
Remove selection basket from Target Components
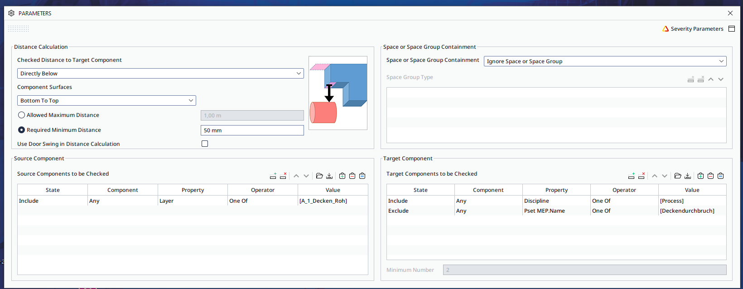click(x=710, y=176)
